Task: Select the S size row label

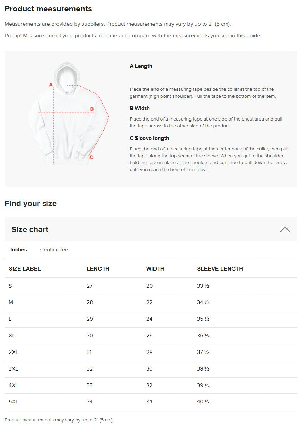Action: [10, 286]
